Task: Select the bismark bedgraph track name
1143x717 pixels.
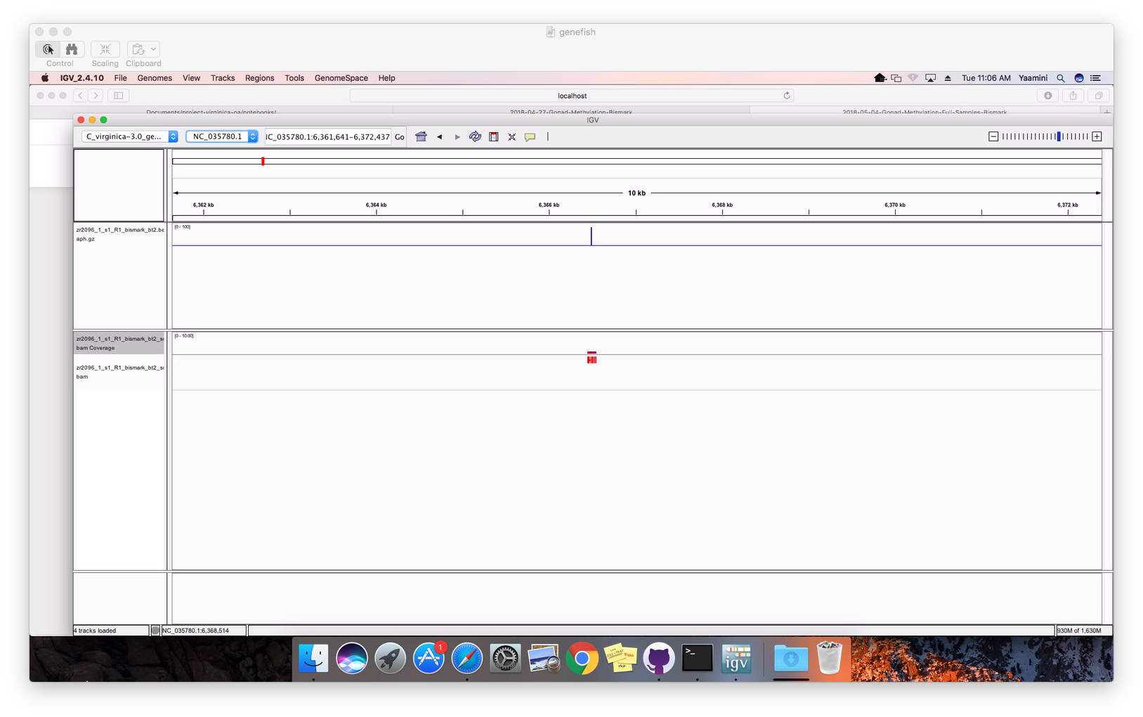Action: click(119, 234)
